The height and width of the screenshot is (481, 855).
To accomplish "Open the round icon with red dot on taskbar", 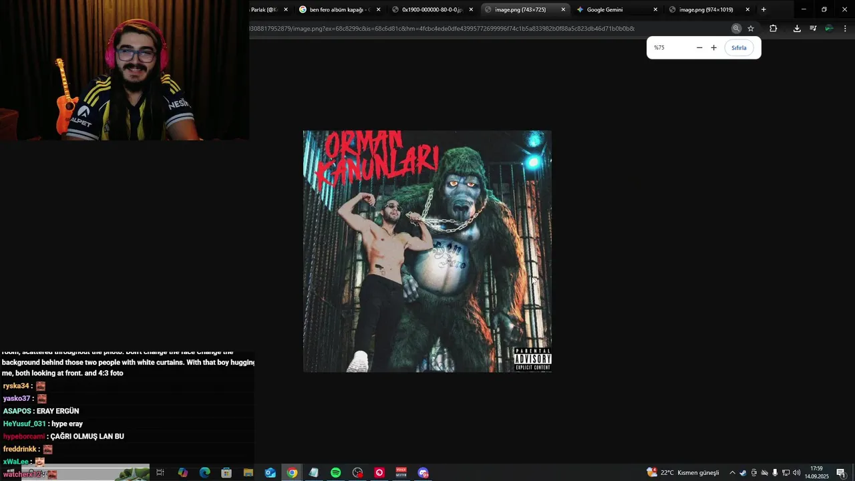I will coord(357,472).
